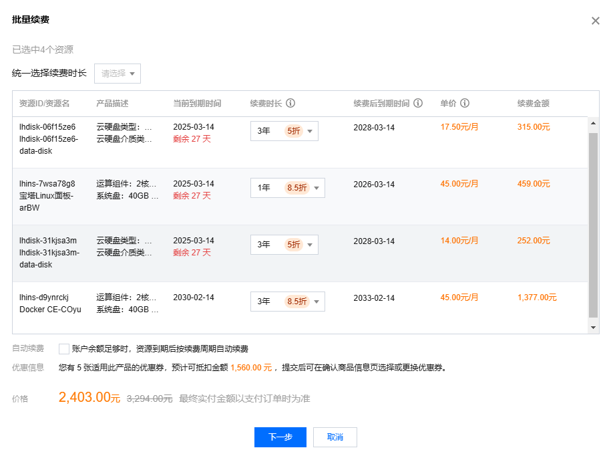Click the 下一步 button
Viewport: 611px width, 460px height.
coord(280,437)
